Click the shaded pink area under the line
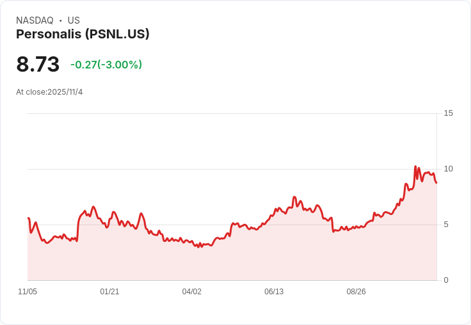This screenshot has height=325, width=471. pos(256,256)
